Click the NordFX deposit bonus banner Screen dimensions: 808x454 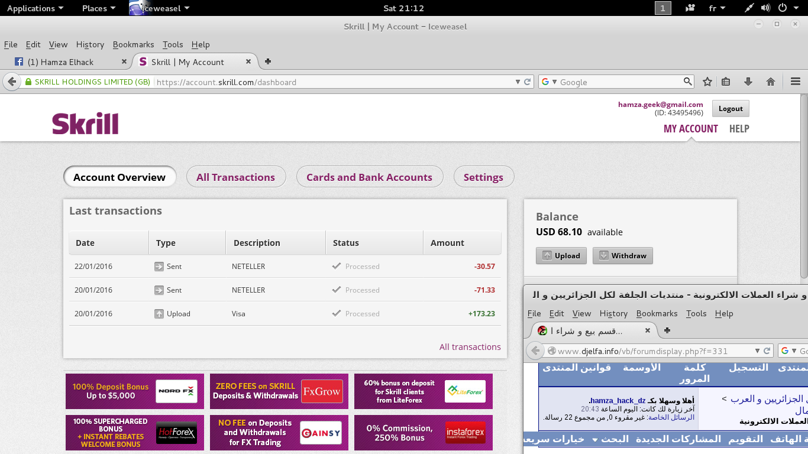pyautogui.click(x=135, y=391)
